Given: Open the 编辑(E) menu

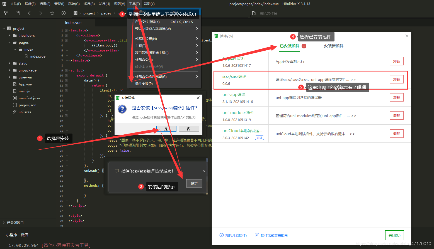Looking at the screenshot, I should coord(30,4).
